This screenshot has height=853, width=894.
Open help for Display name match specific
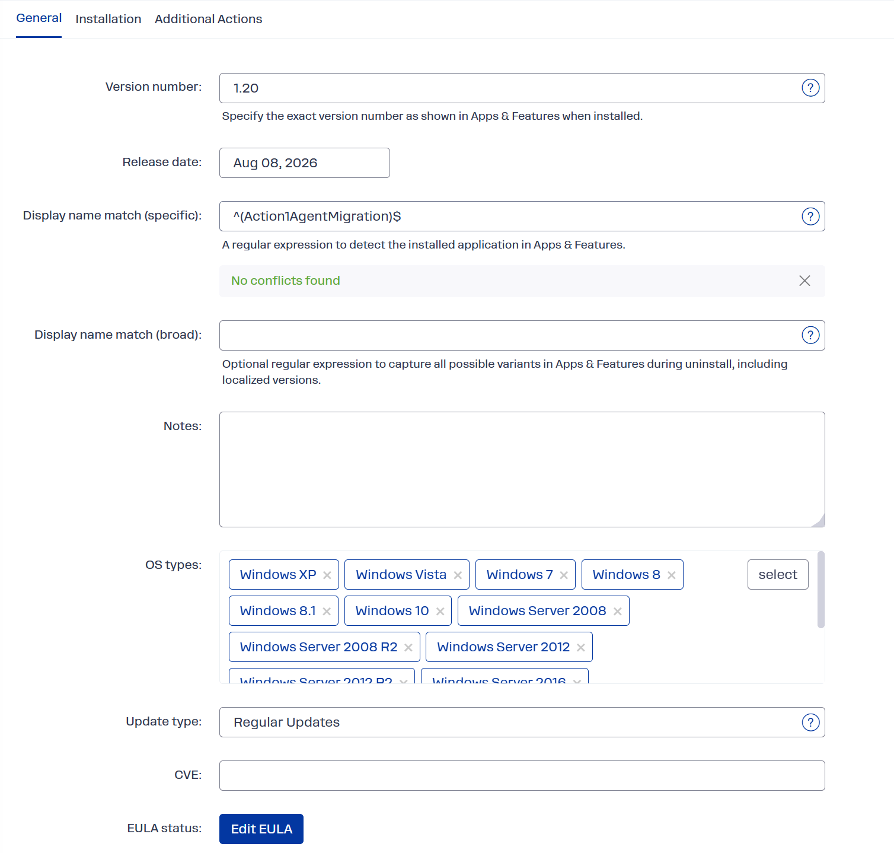[x=810, y=217]
